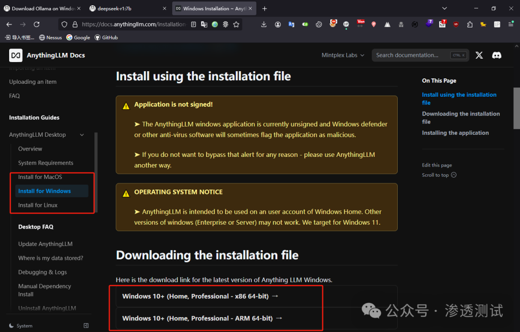Close the deepseek-r1:7b tab

(x=165, y=9)
